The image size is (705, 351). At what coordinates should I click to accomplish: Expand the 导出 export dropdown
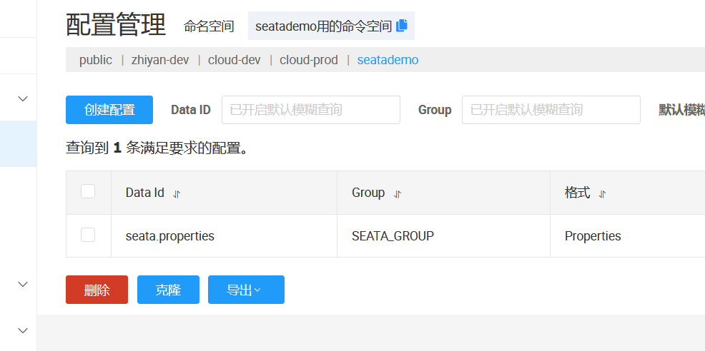point(246,290)
